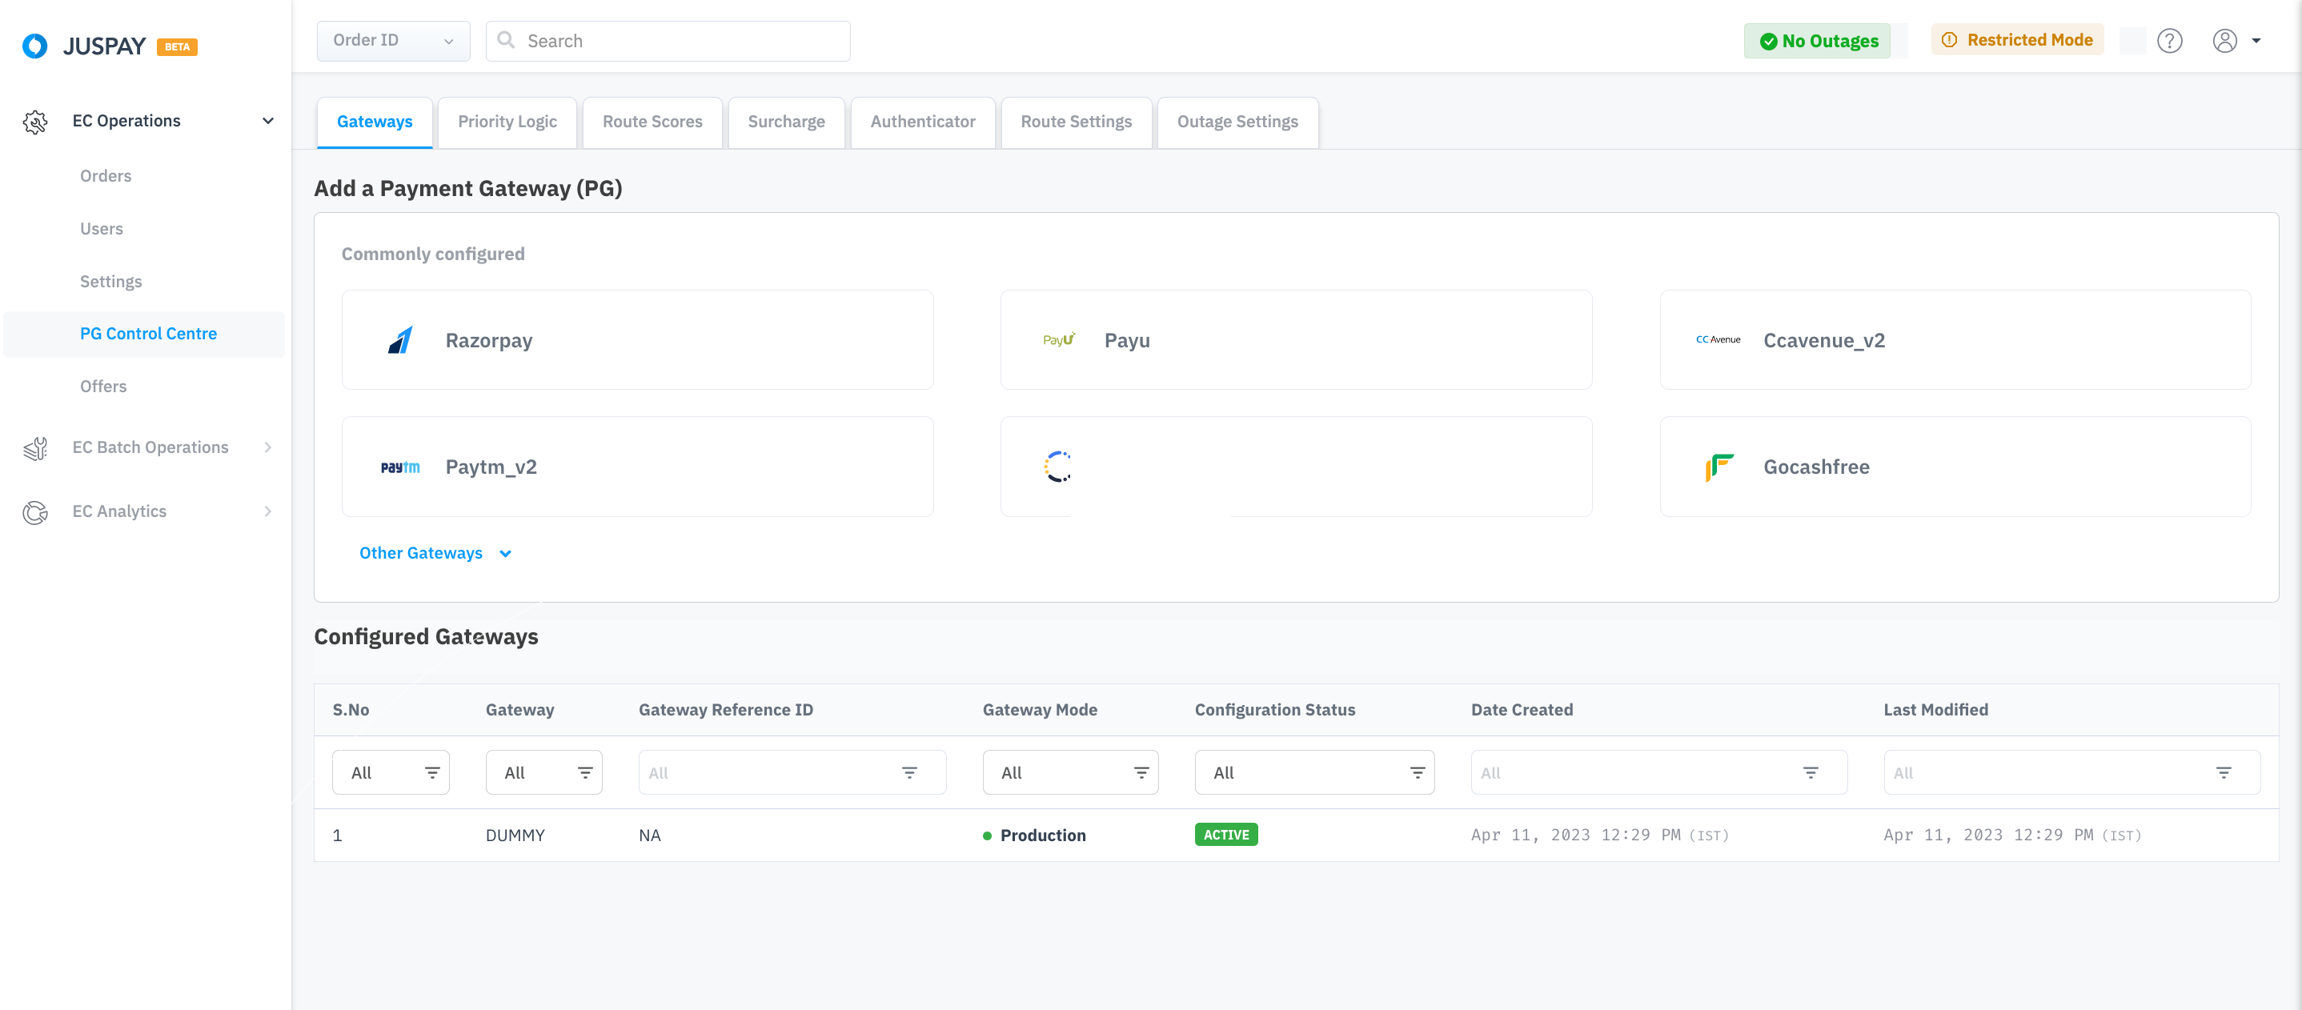Open the Order ID dropdown
The width and height of the screenshot is (2302, 1010).
[x=393, y=41]
